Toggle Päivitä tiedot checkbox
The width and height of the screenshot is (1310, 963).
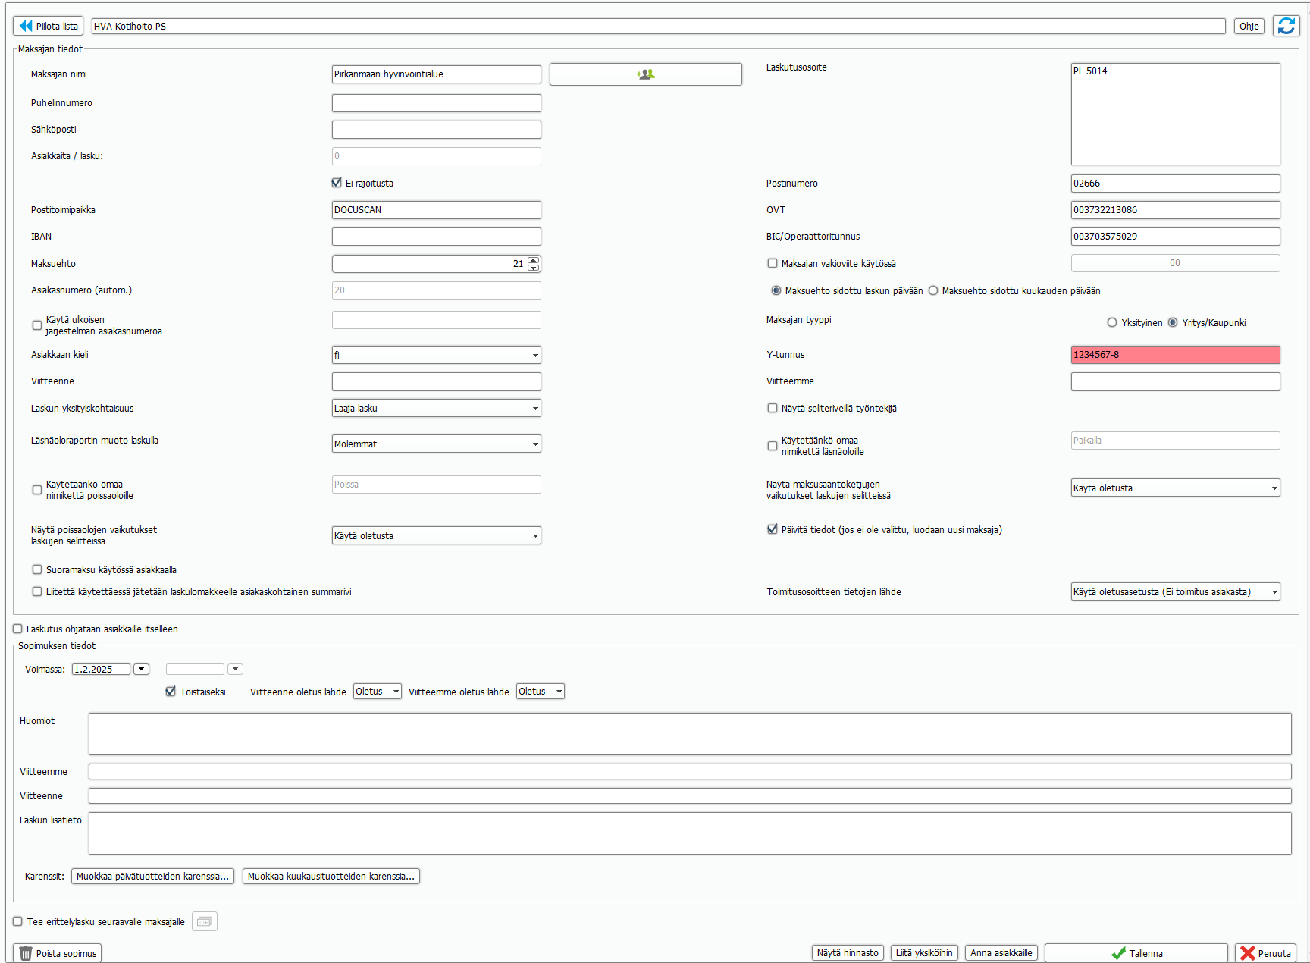pos(773,529)
